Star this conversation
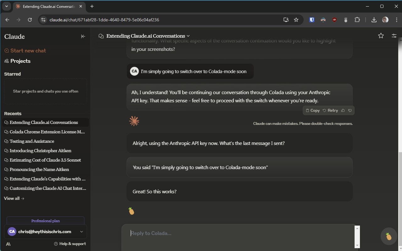 [x=381, y=36]
